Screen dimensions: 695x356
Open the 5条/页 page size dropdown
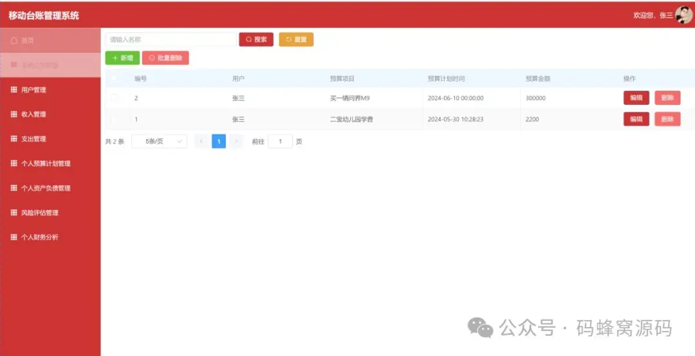tap(159, 142)
